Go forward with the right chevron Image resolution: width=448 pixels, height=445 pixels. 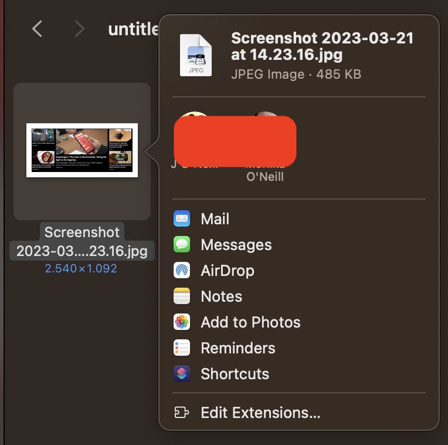click(80, 29)
